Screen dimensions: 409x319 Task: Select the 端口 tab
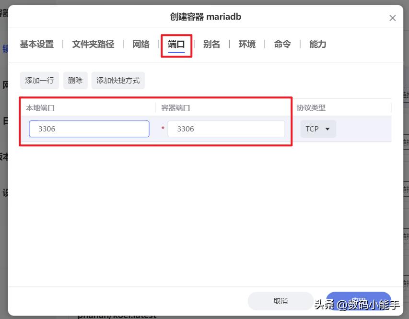pos(176,44)
